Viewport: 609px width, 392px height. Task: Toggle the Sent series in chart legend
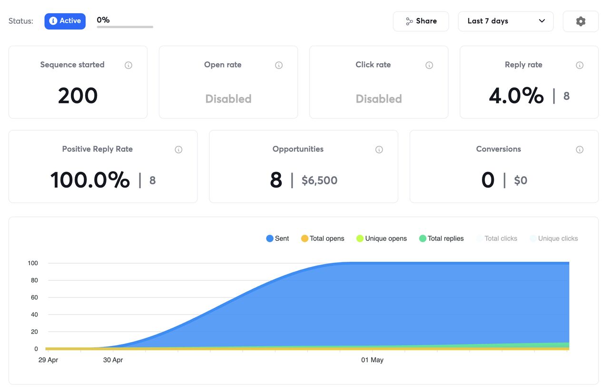(x=278, y=239)
